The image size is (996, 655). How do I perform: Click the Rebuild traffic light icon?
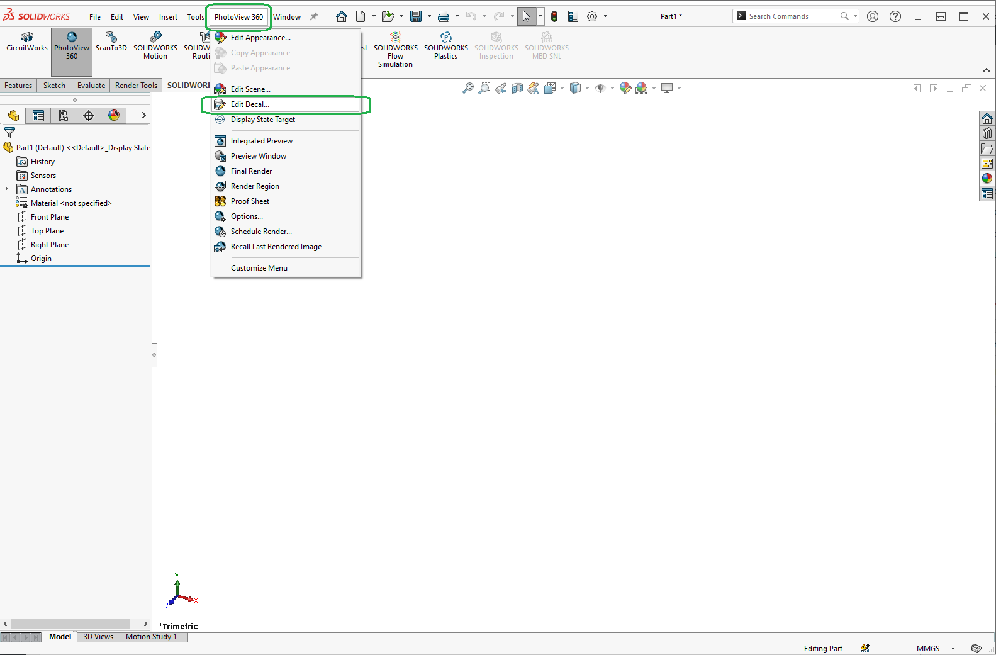[x=554, y=17]
